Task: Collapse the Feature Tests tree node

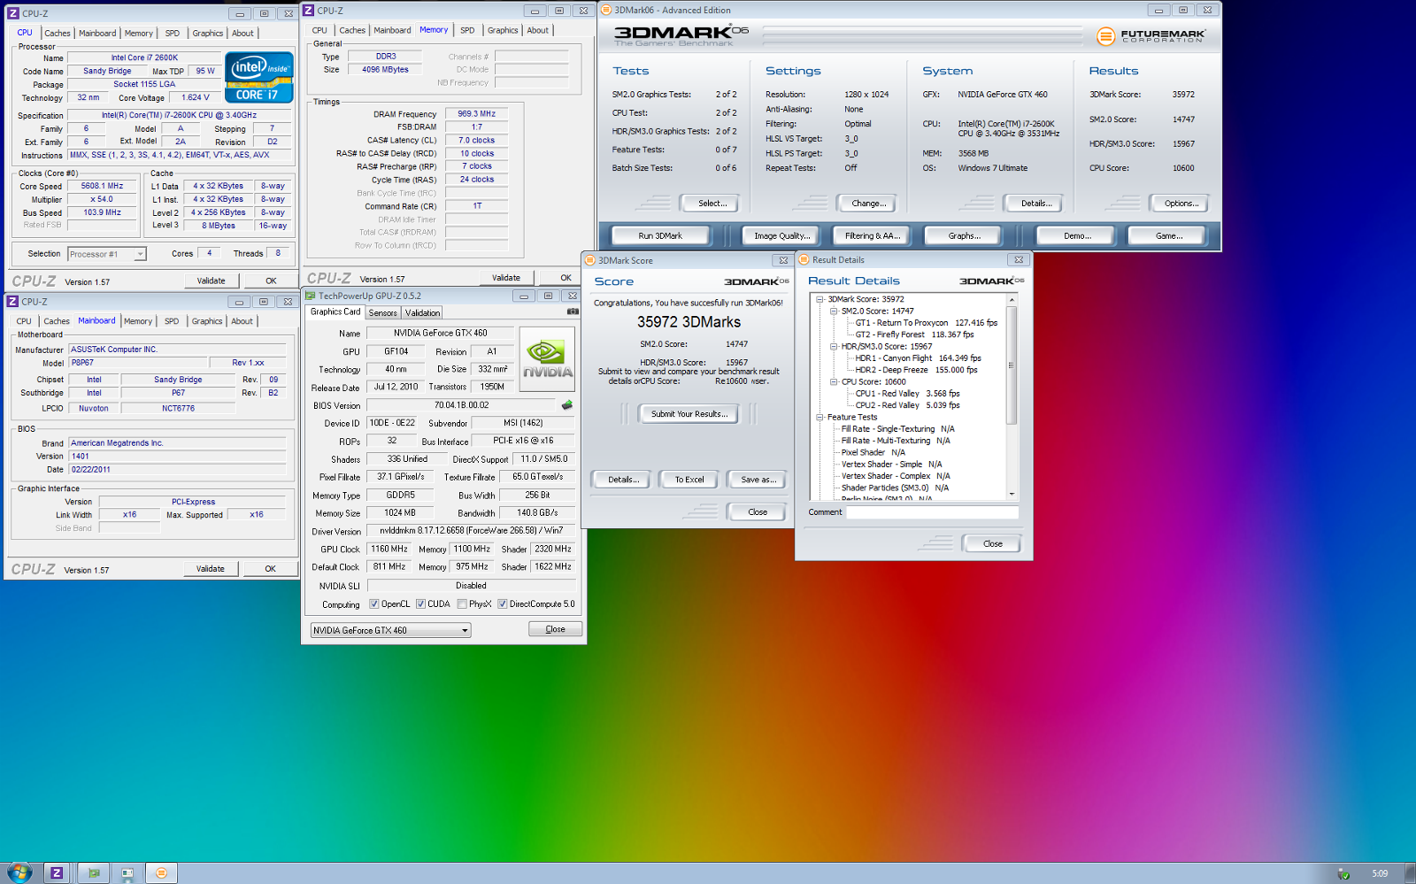Action: pos(820,417)
